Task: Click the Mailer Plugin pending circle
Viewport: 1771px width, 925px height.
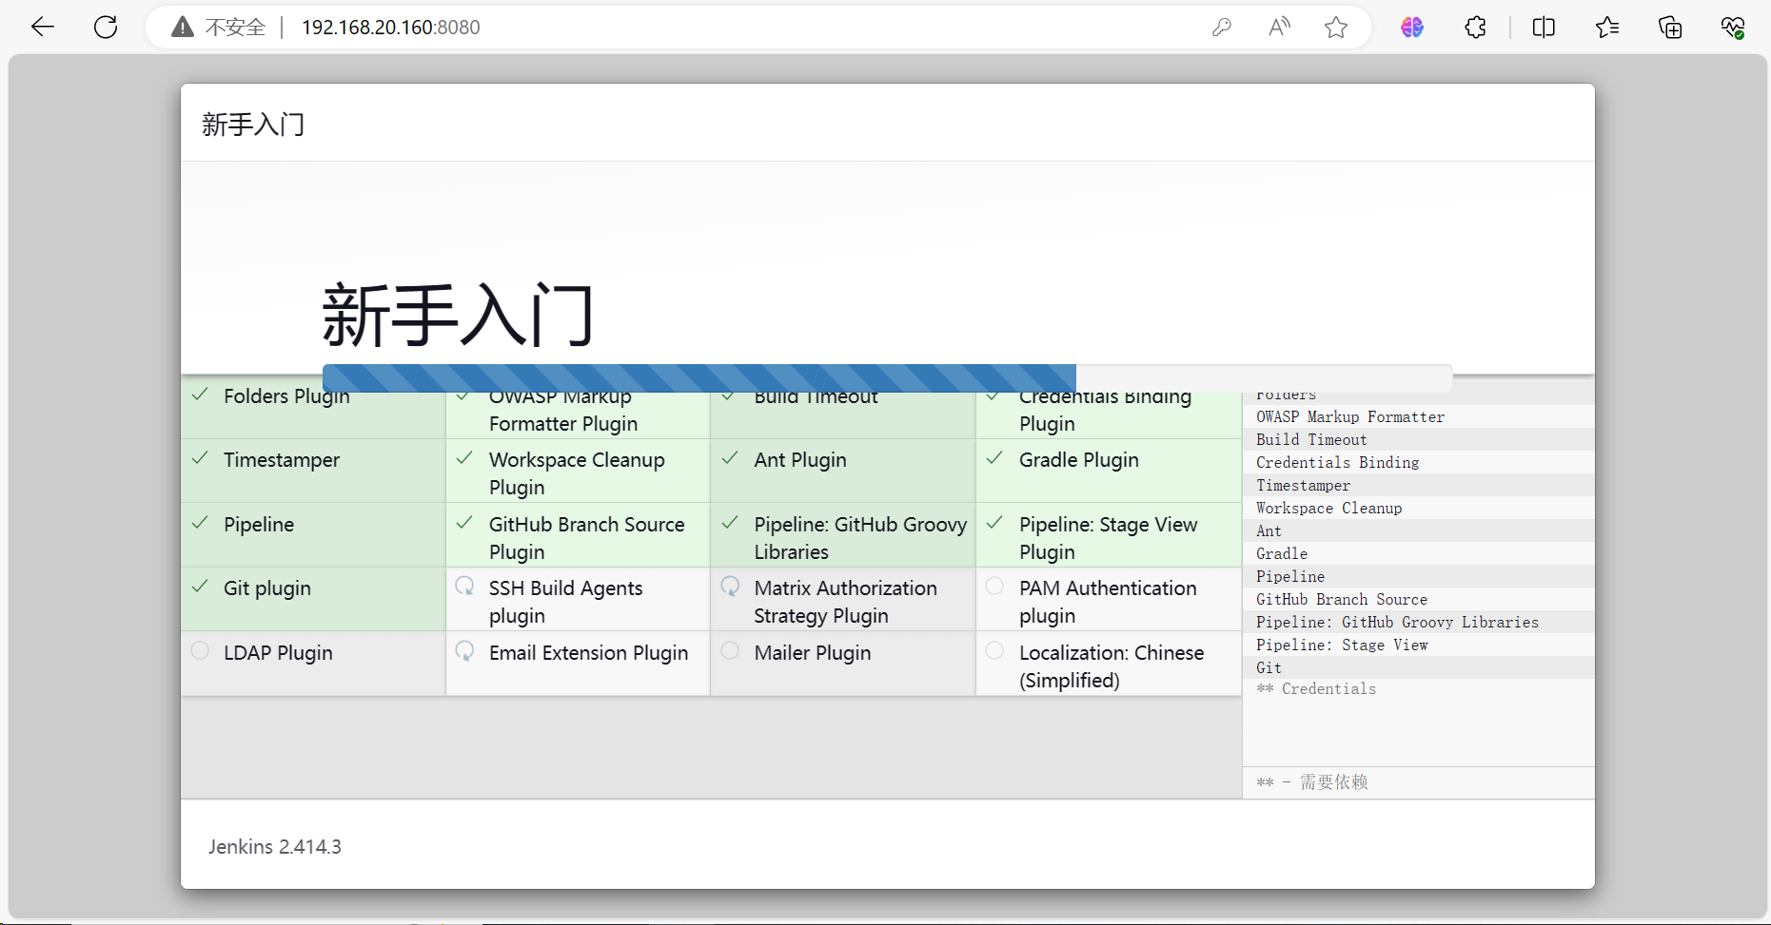Action: coord(730,650)
